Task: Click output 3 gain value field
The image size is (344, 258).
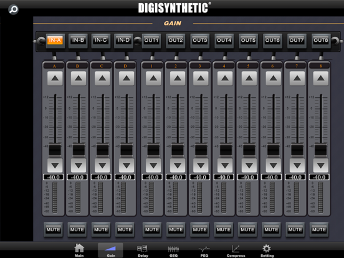Action: 199,177
